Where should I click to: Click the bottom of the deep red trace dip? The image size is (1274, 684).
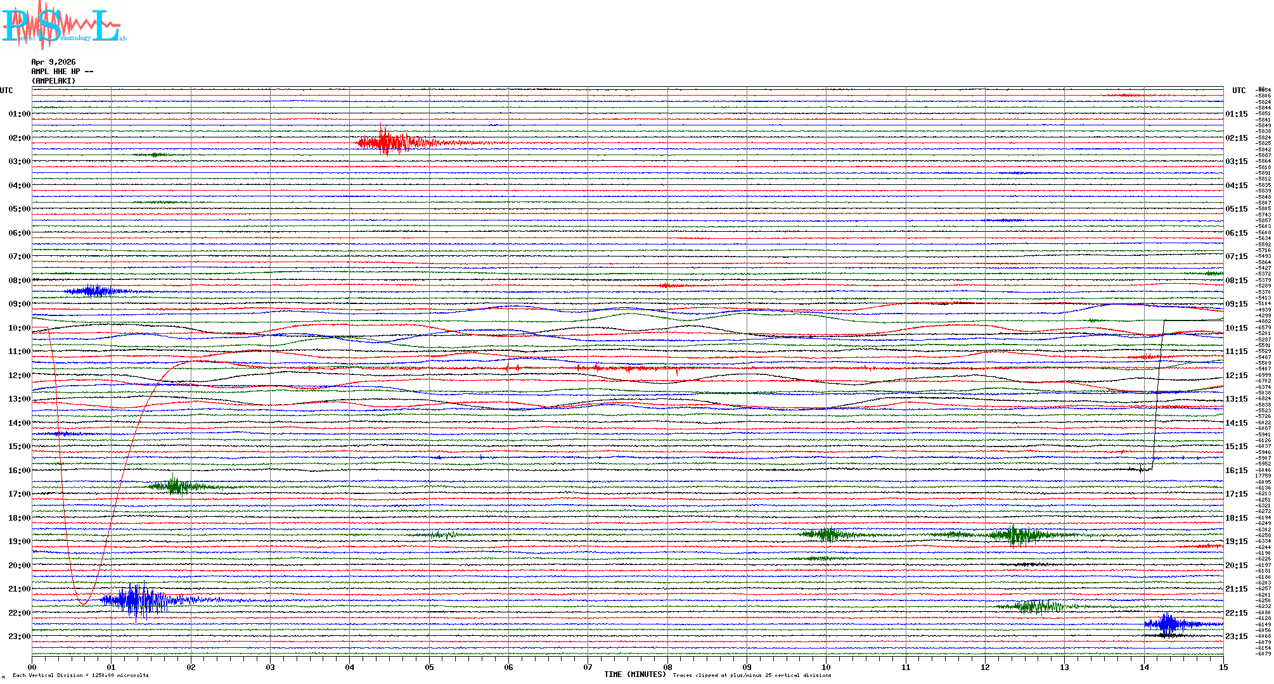83,603
